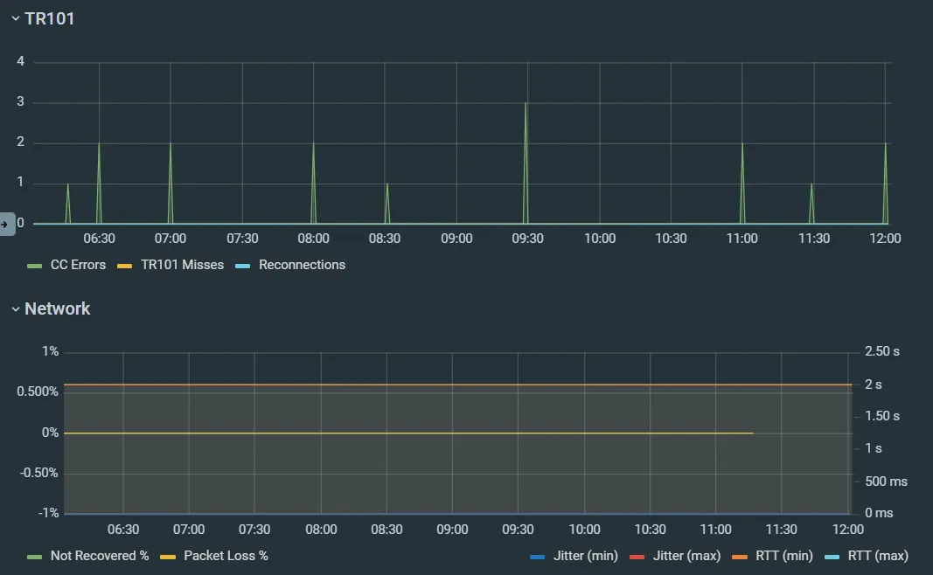The height and width of the screenshot is (575, 933).
Task: Collapse the TR101 row chevron
Action: click(x=16, y=19)
